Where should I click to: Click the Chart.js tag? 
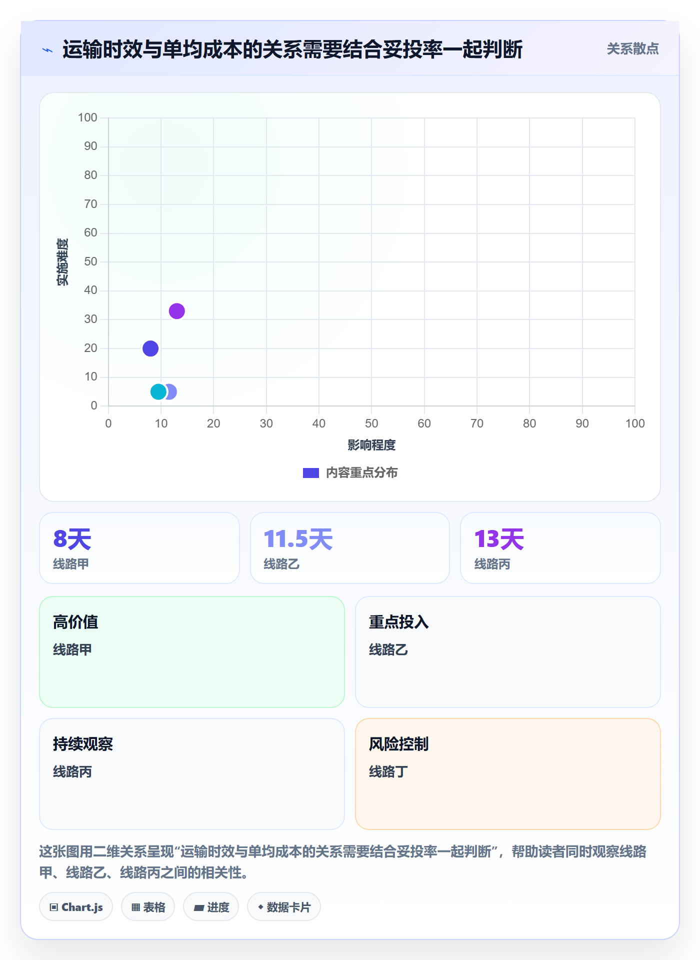pyautogui.click(x=76, y=907)
